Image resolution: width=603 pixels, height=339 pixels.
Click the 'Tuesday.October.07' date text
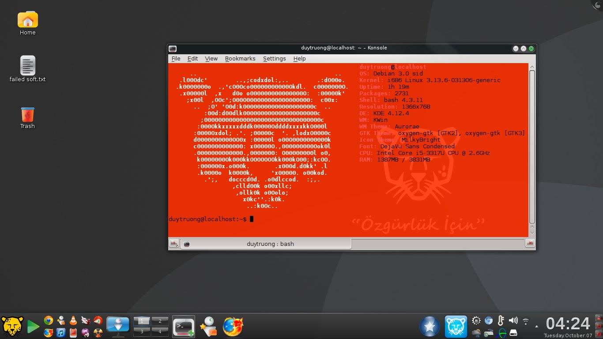(x=568, y=335)
